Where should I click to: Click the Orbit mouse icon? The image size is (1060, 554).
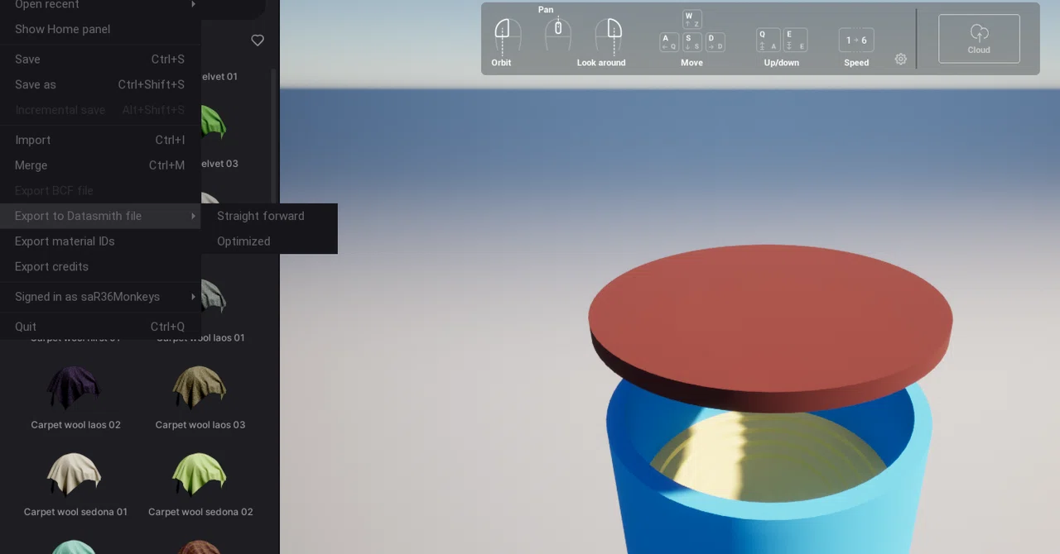507,36
